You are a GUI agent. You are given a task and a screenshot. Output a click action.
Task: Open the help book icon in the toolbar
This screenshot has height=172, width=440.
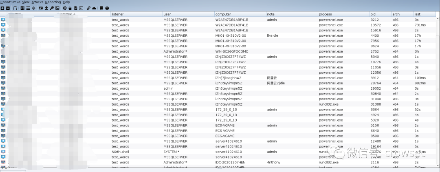[x=101, y=8]
